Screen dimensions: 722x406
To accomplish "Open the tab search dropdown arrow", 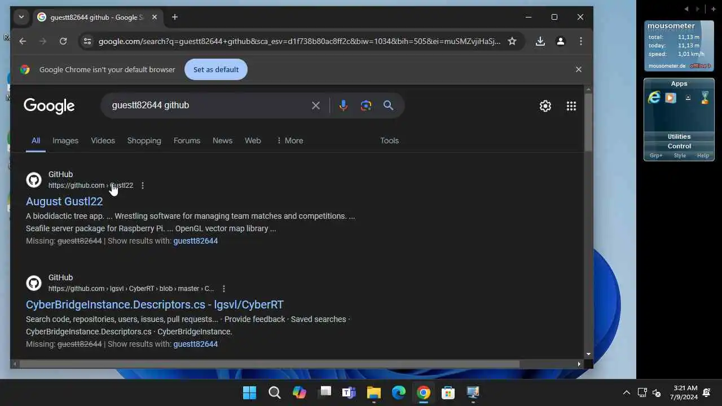I will point(21,17).
